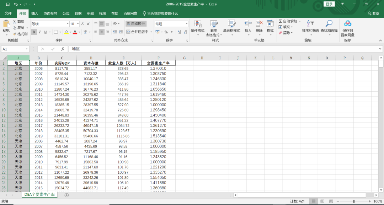Viewport: 384px width, 205px height.
Task: Select the DEA全要素生产率 sheet tab
Action: [39, 195]
